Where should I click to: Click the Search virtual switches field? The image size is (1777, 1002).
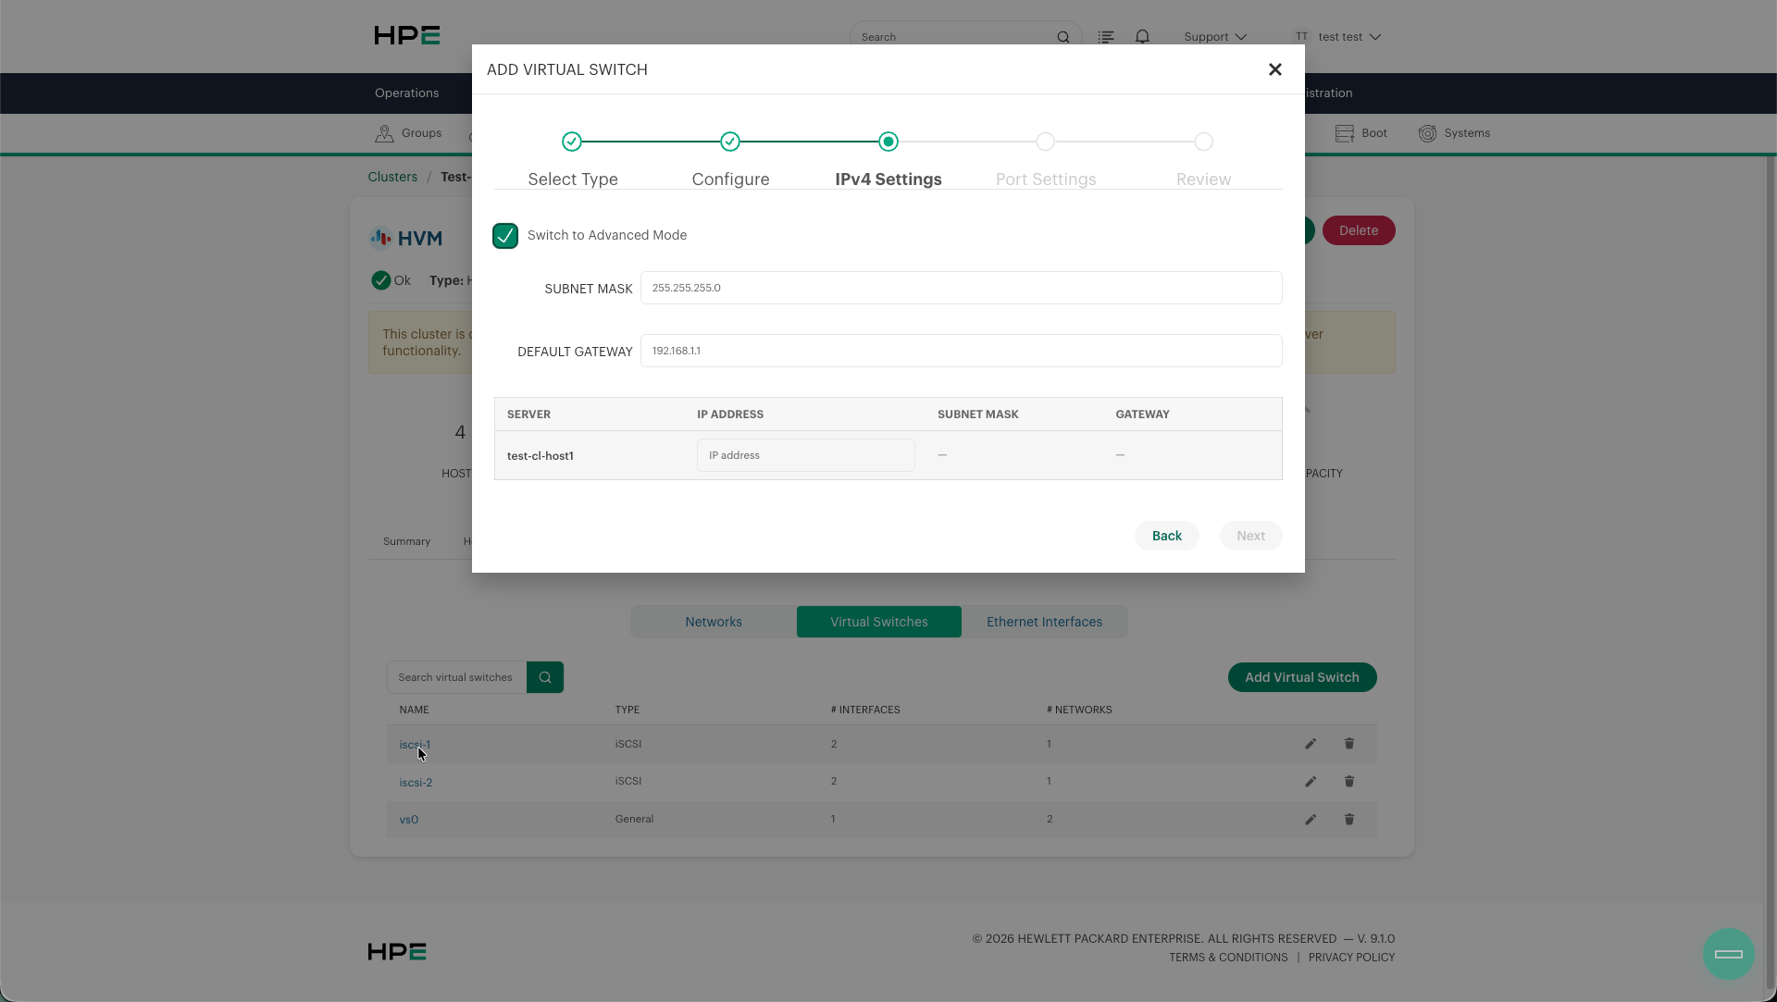[457, 677]
